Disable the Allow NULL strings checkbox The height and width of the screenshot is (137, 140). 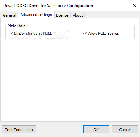[85, 33]
